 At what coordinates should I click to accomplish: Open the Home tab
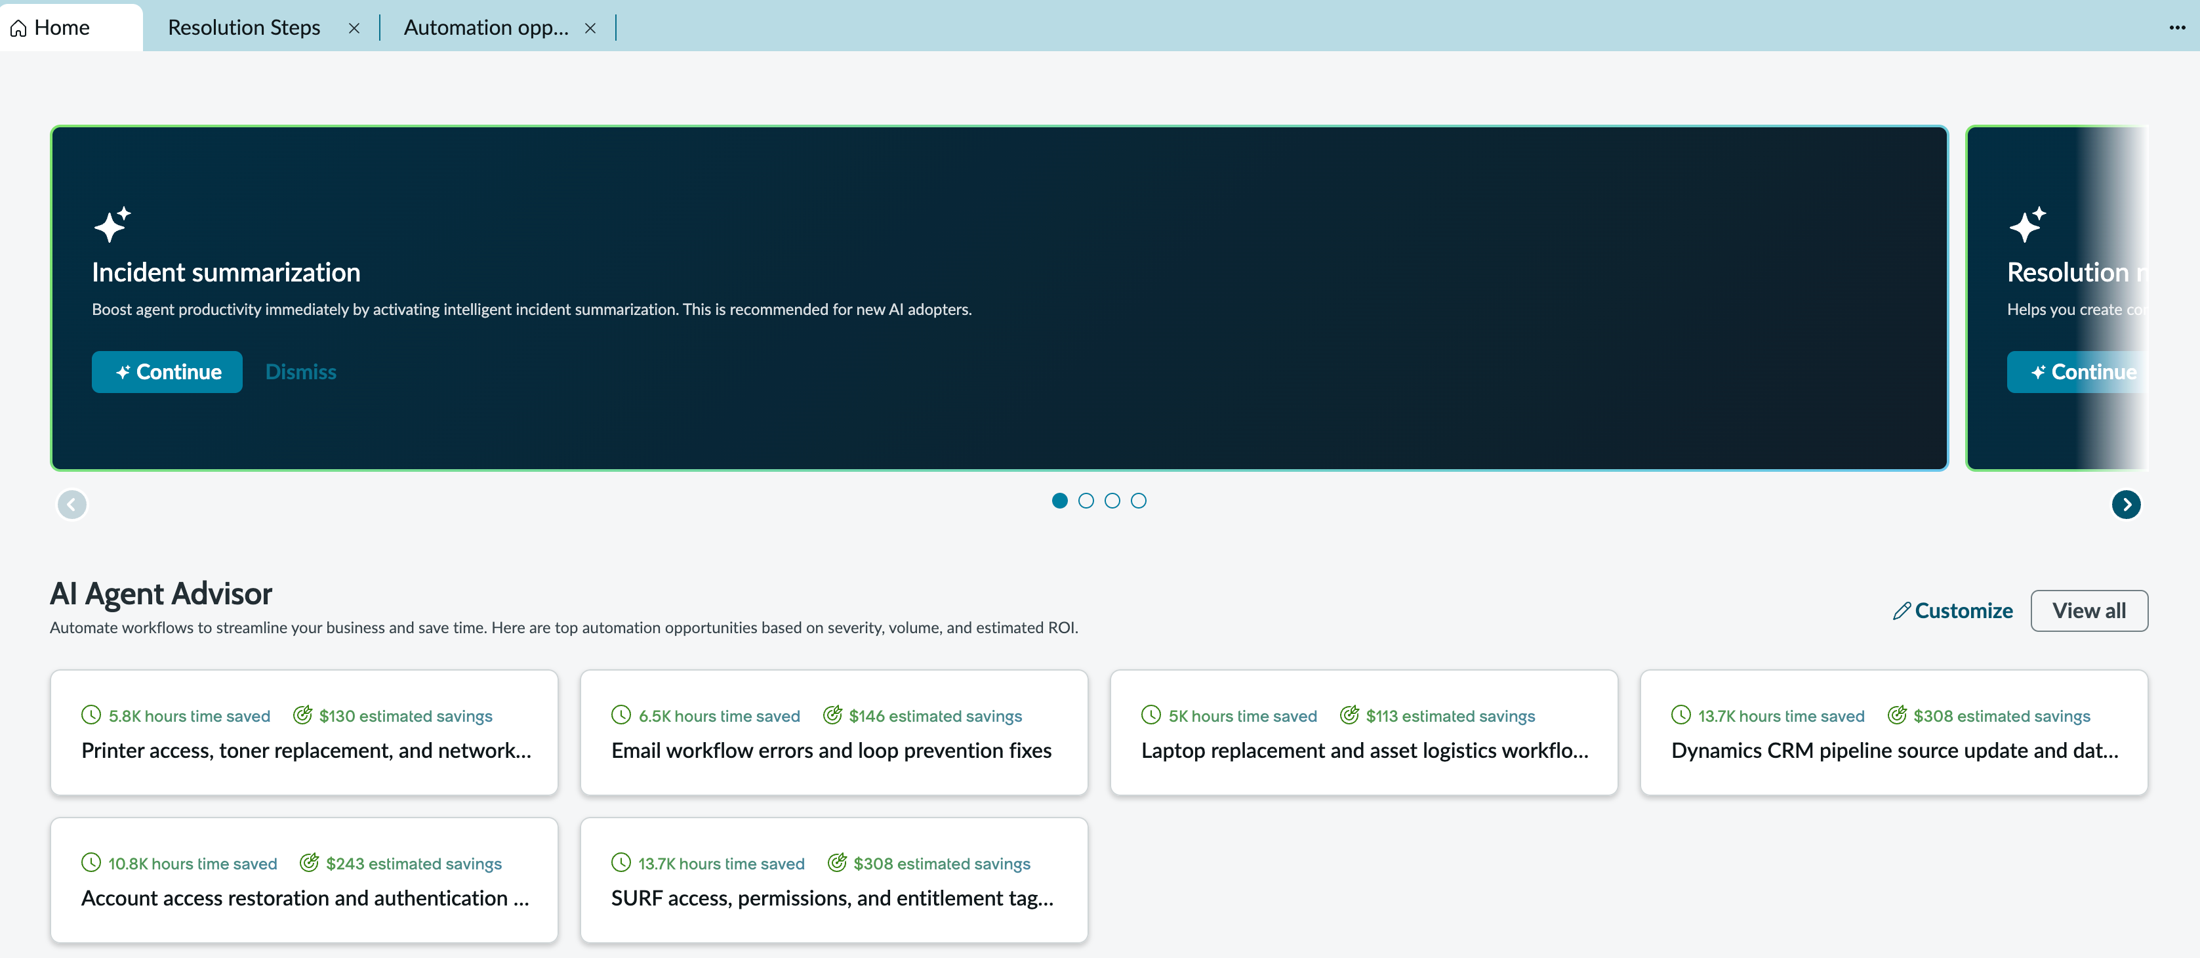[x=70, y=28]
